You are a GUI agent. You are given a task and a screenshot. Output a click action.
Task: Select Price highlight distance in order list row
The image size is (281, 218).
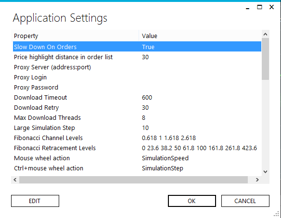(x=137, y=57)
